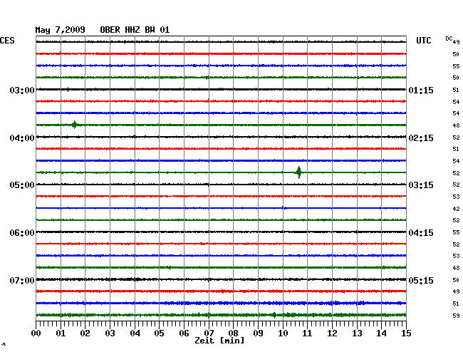
Task: Click the x-axis minute label "10"
Action: [x=283, y=333]
